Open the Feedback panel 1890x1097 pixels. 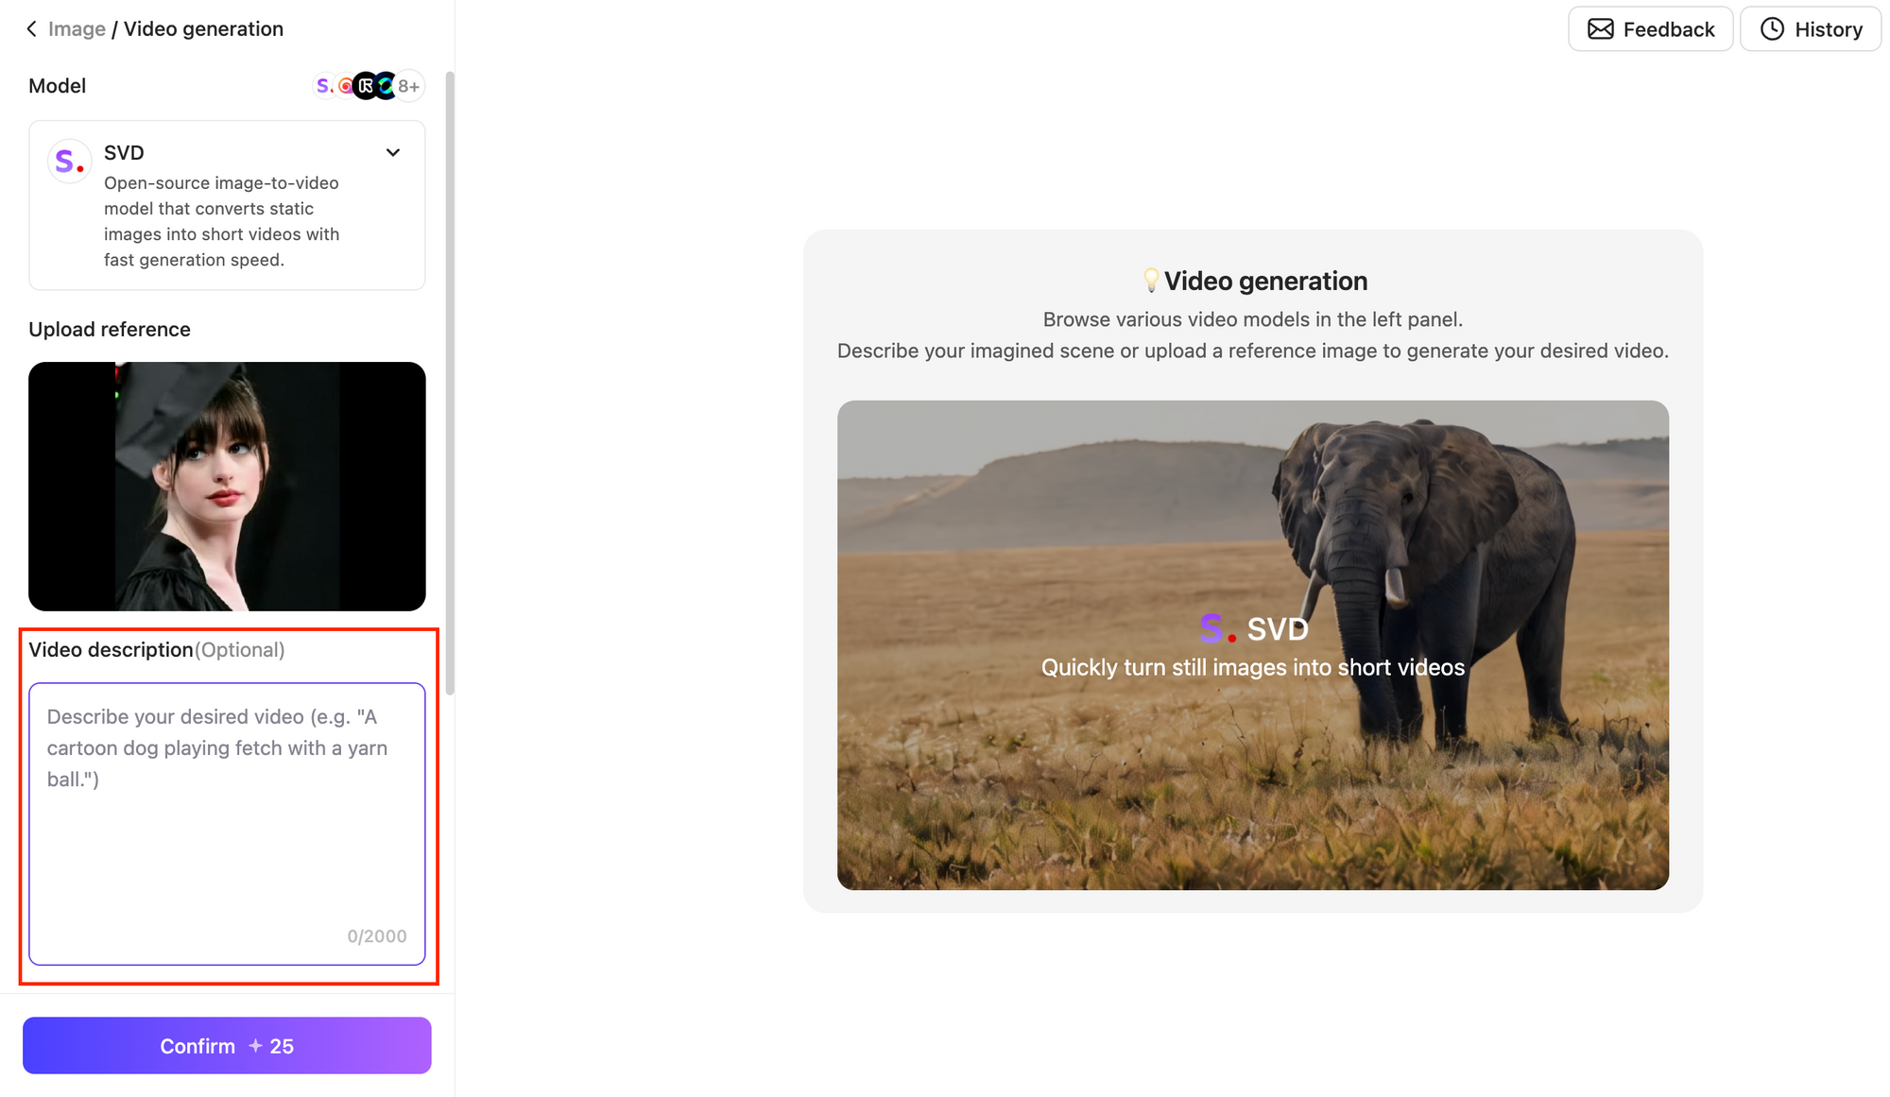click(x=1650, y=27)
